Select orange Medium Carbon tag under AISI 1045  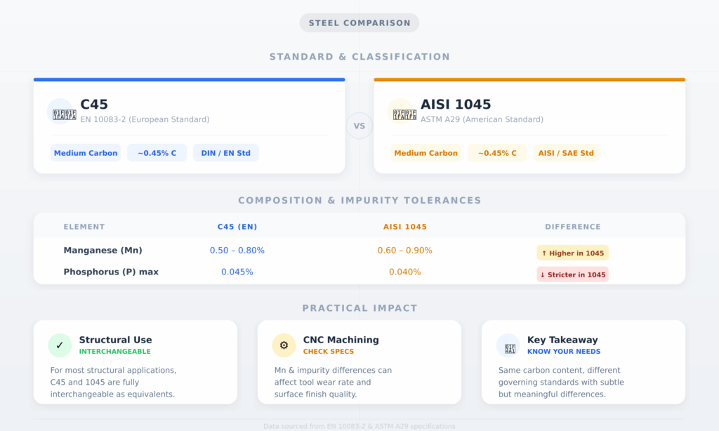click(x=426, y=153)
